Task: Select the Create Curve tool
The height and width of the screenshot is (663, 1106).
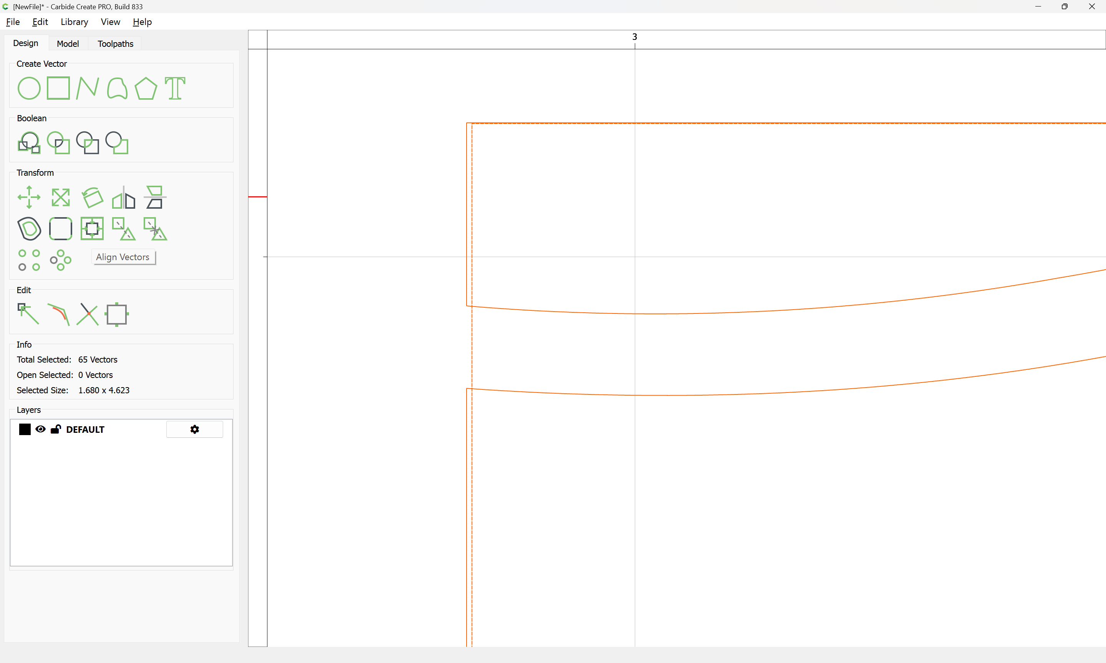Action: click(x=117, y=88)
